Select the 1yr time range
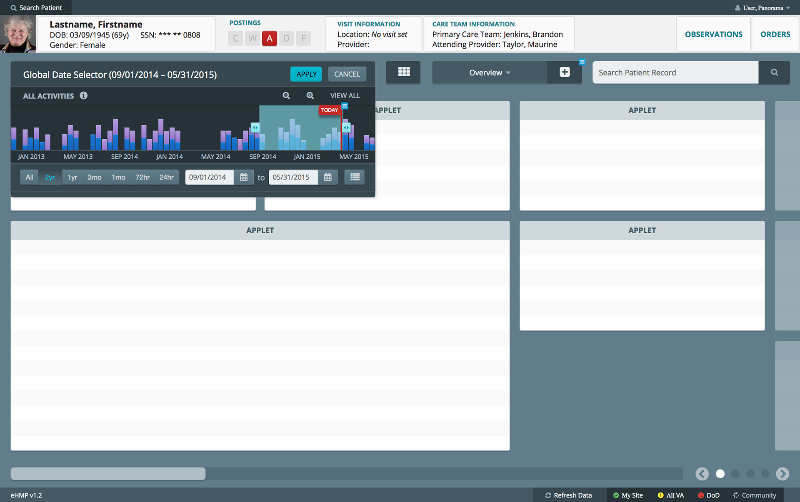 [72, 177]
